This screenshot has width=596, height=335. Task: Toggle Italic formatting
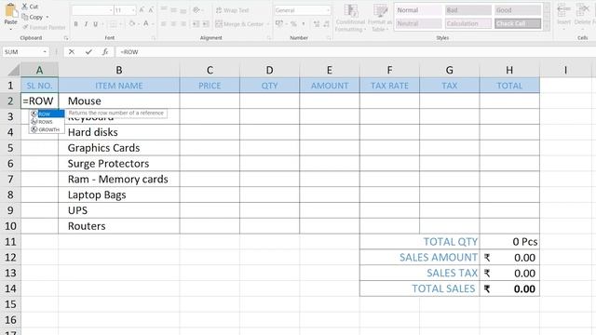(x=86, y=24)
